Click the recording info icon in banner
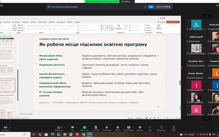219x137 pixels. click(x=145, y=7)
